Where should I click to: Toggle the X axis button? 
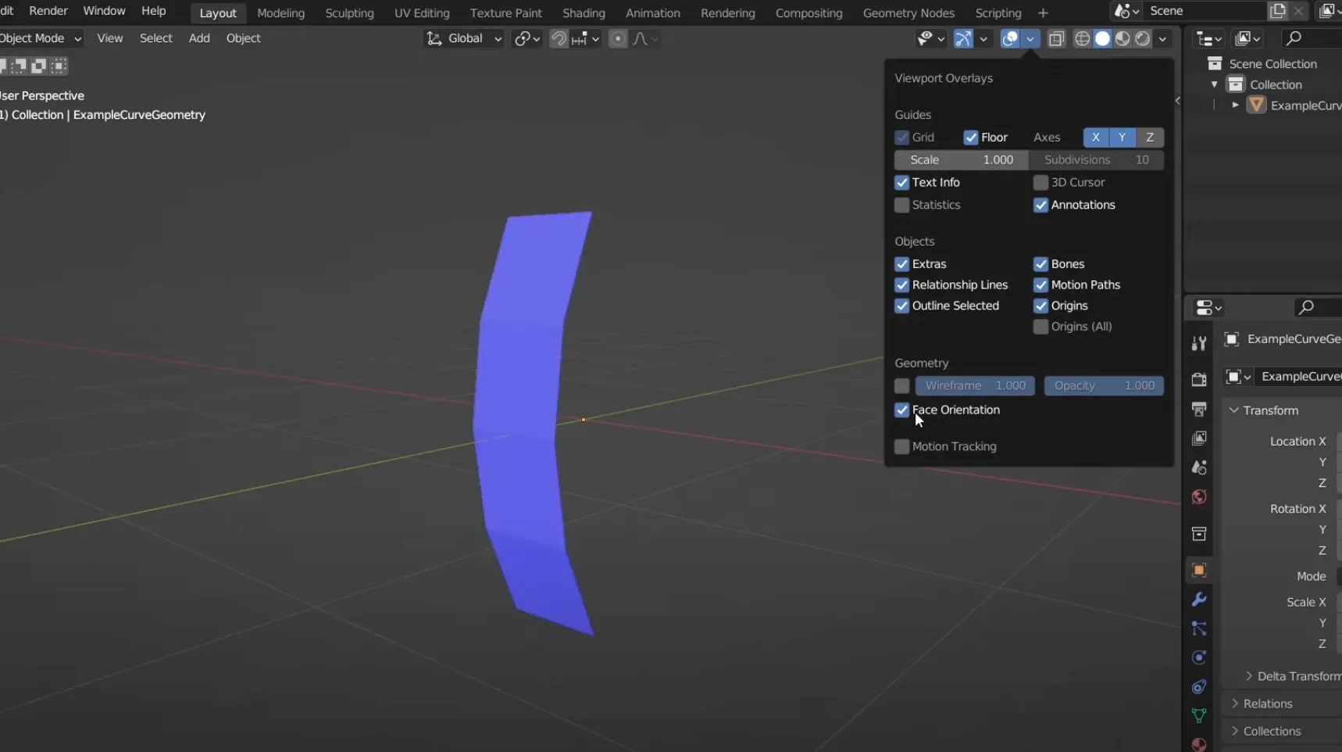(x=1096, y=138)
